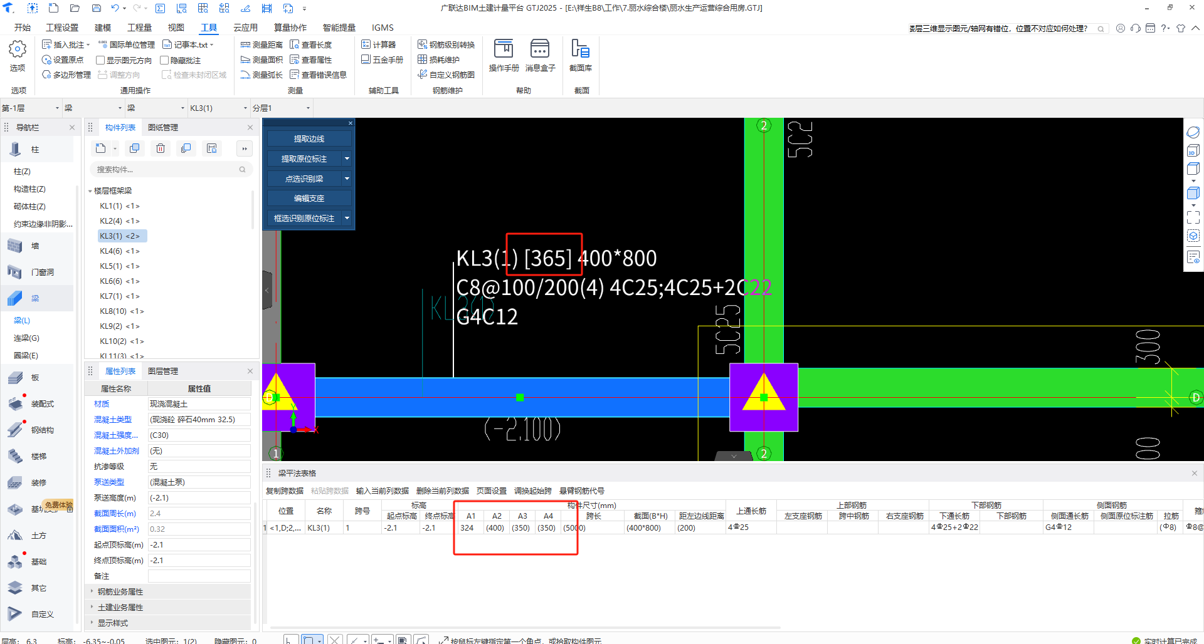Click the 测量弧长 measure arc length tool

tap(262, 75)
